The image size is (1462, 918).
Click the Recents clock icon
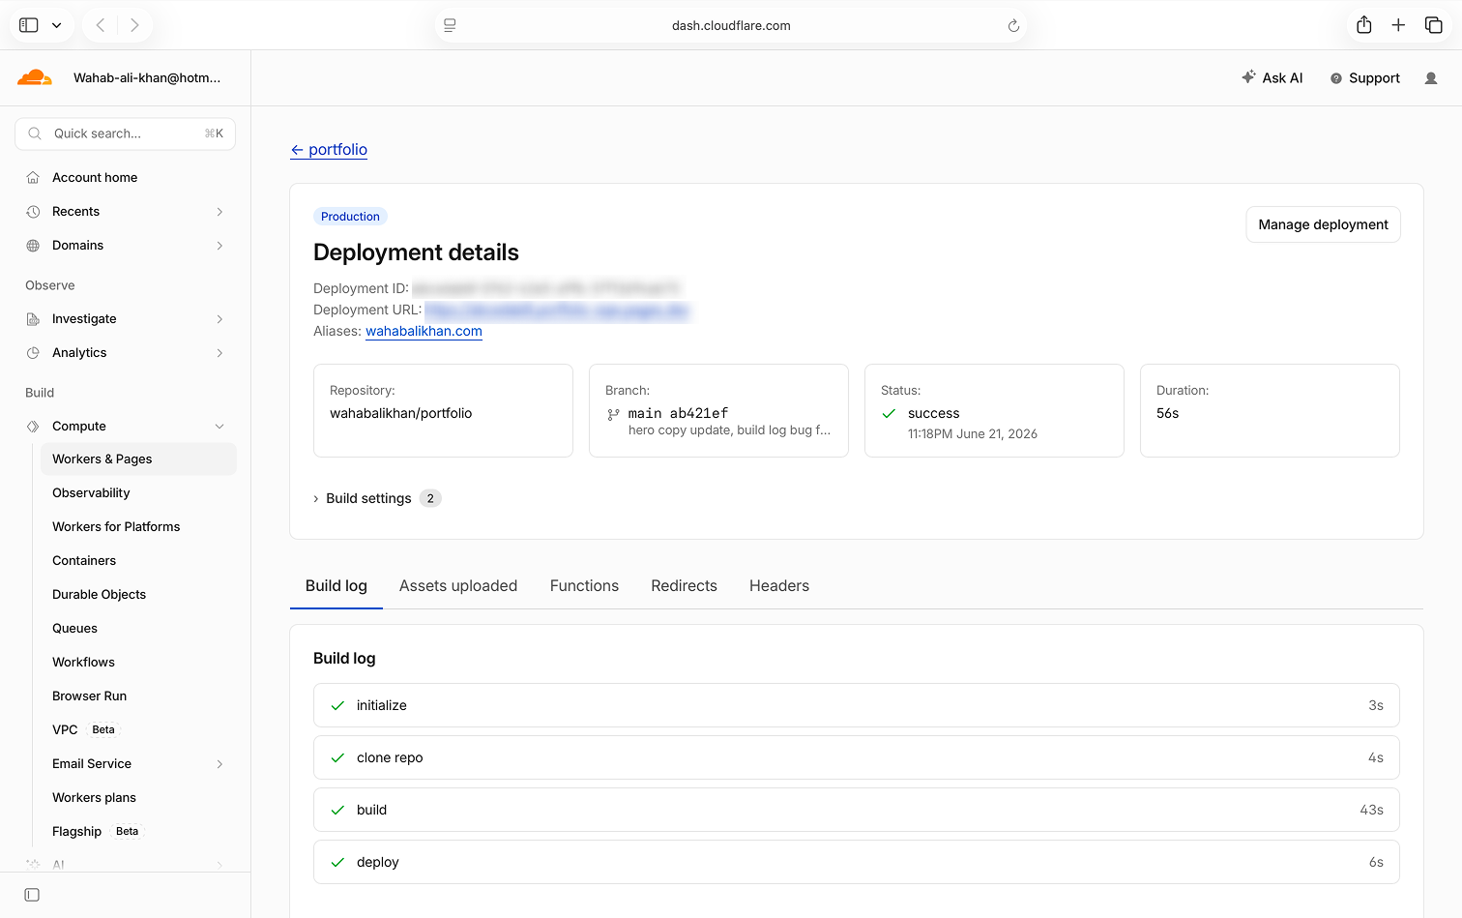click(33, 212)
